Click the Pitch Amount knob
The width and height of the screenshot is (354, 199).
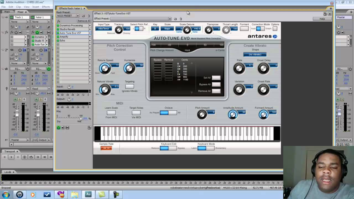point(202,115)
